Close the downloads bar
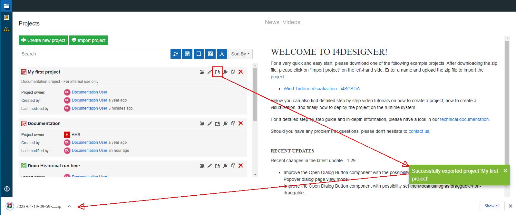The image size is (516, 215). [511, 206]
